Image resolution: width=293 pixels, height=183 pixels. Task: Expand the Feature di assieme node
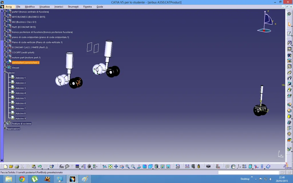pos(5,123)
